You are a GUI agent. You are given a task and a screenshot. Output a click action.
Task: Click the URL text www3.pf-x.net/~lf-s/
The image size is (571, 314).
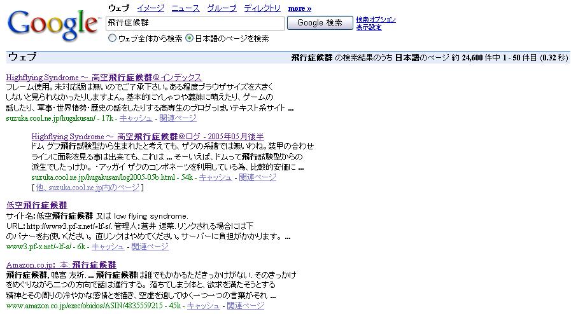pos(39,247)
